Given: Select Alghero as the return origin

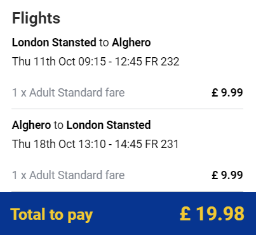Looking at the screenshot, I should tap(31, 125).
